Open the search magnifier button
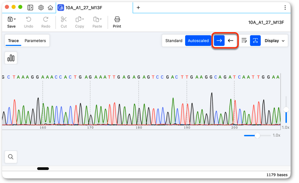299x183 pixels. click(x=11, y=157)
